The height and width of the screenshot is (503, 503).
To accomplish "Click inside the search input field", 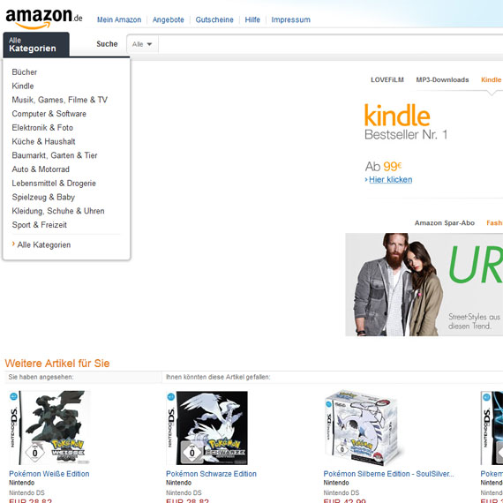I will pos(330,44).
